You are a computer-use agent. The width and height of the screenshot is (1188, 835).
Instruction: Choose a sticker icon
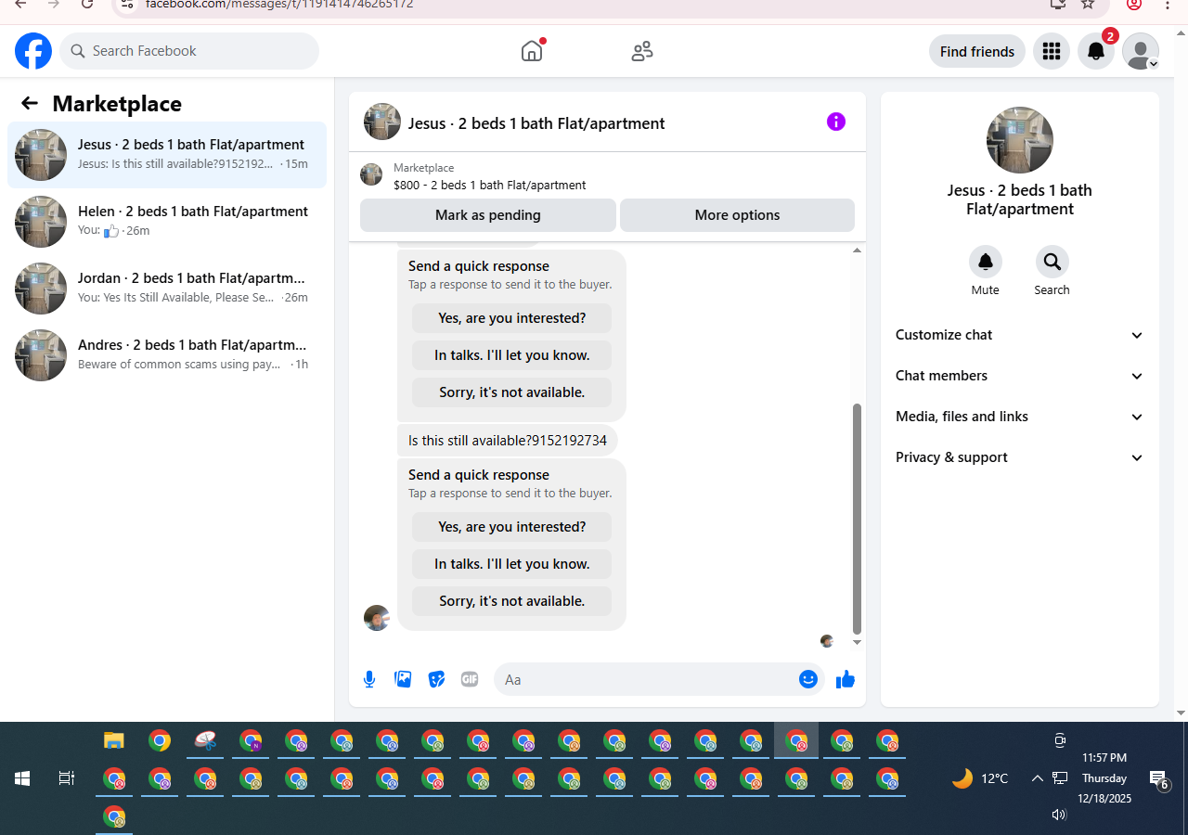[436, 679]
